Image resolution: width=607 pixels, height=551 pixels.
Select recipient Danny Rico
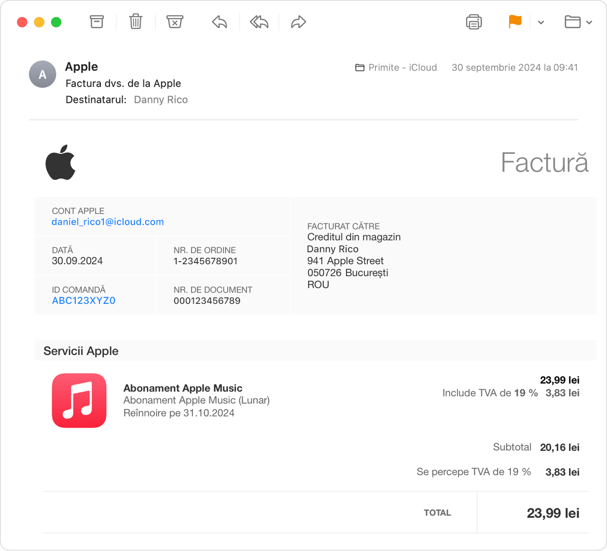point(161,100)
